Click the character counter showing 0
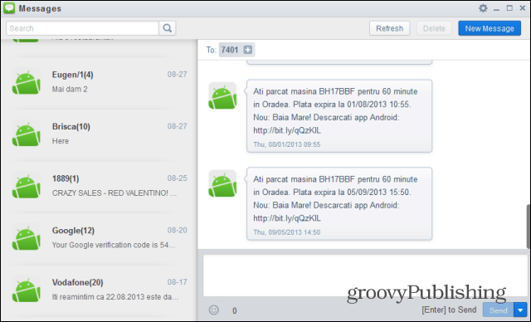531x322 pixels. tap(234, 310)
